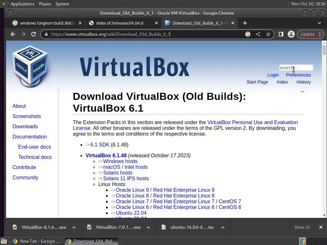This screenshot has width=327, height=245.
Task: Download the Solaris hosts build
Action: point(118,173)
